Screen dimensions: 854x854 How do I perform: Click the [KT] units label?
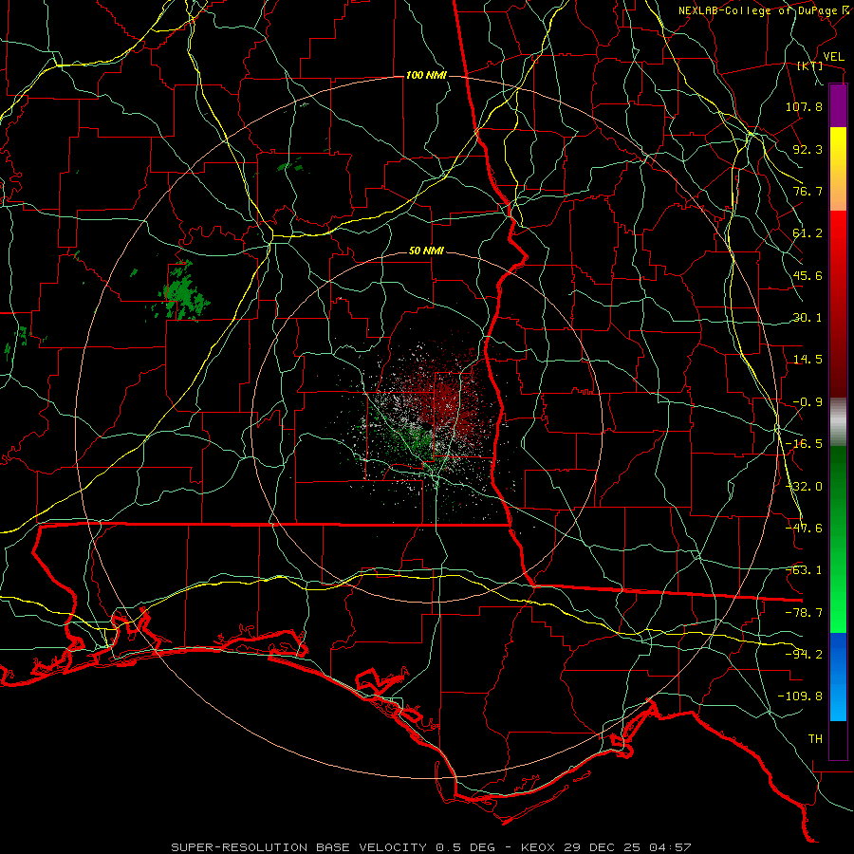810,66
